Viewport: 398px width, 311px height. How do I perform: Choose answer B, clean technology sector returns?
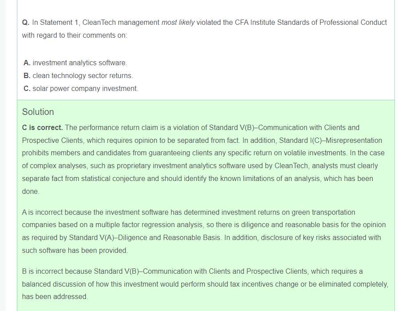click(x=79, y=76)
